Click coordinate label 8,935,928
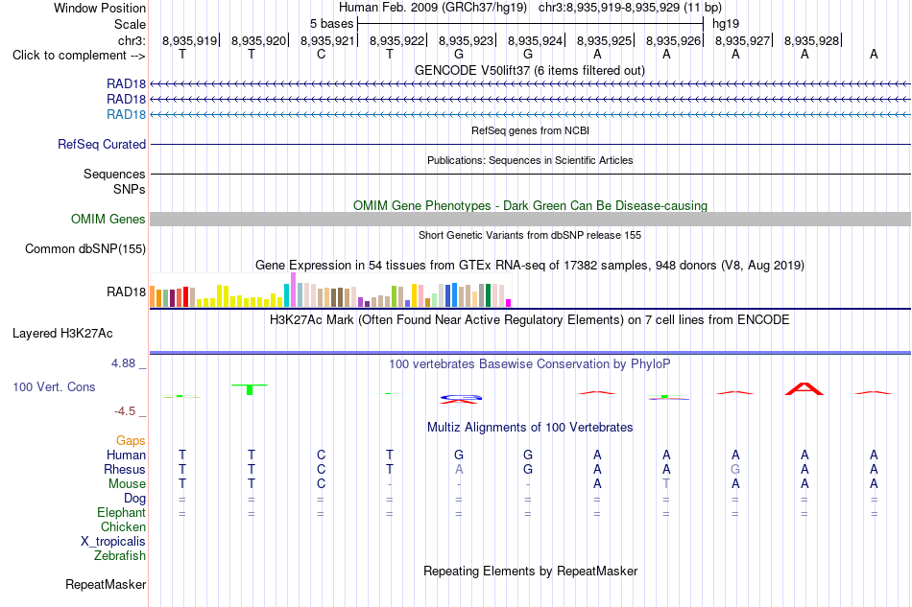This screenshot has height=607, width=912. coord(812,40)
